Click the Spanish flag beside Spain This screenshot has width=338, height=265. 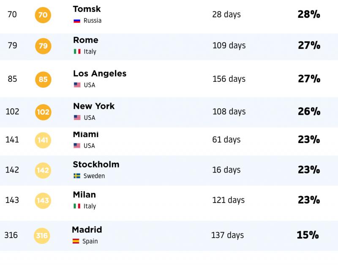pos(76,241)
